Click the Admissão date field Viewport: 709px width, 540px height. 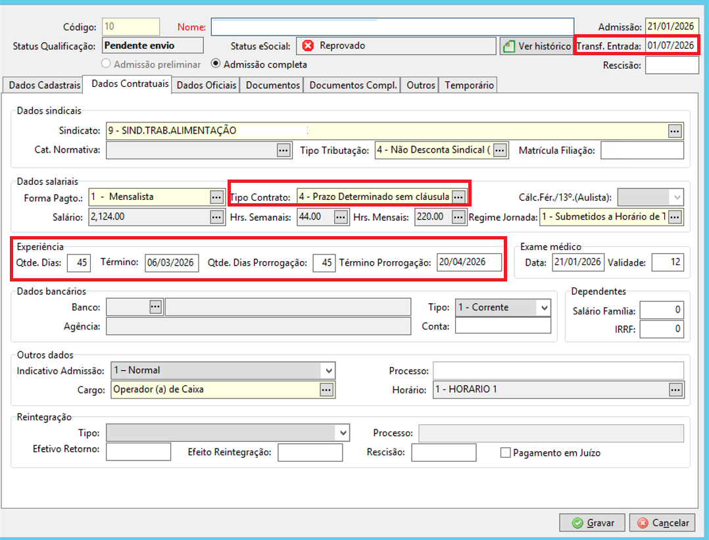click(x=672, y=27)
